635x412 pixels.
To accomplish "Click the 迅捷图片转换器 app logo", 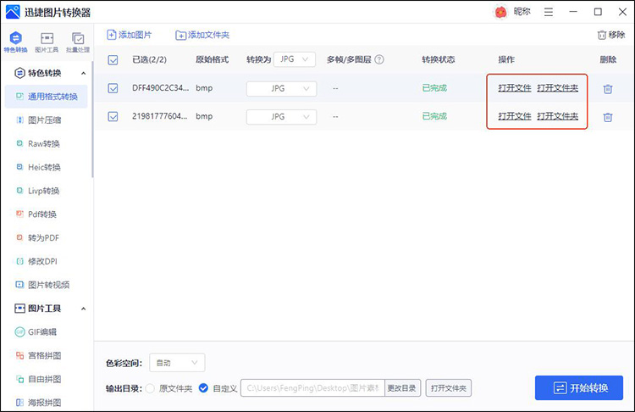I will click(x=13, y=12).
